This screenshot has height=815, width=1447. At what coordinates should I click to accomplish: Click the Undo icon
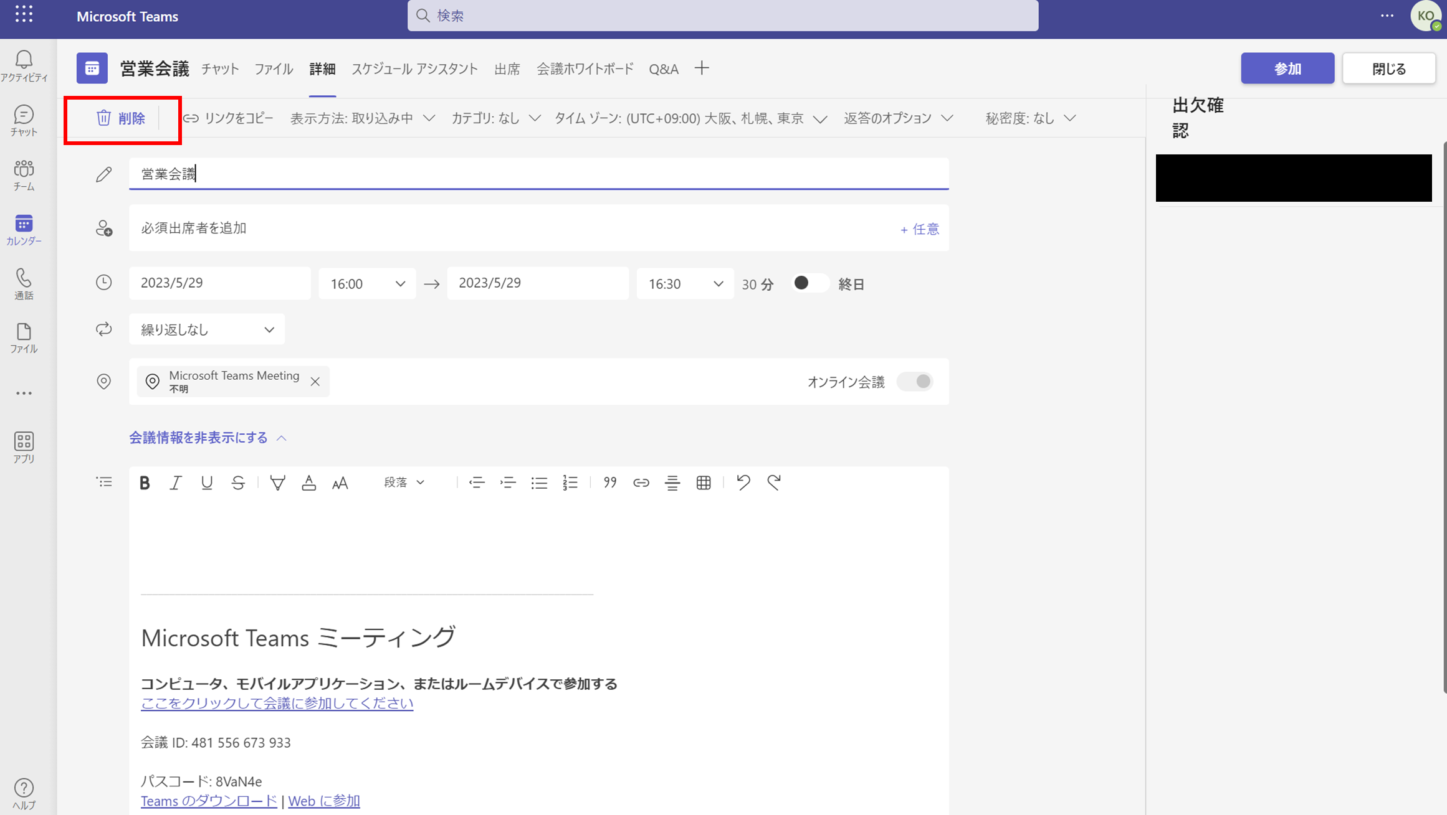743,483
